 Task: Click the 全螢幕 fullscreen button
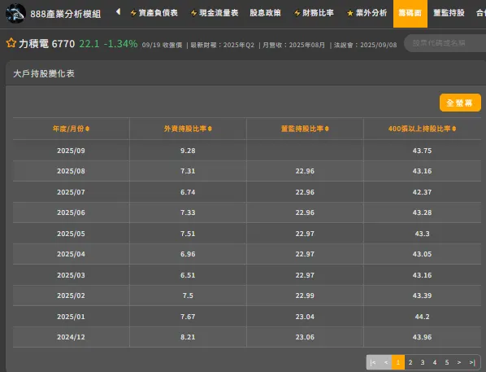[460, 103]
